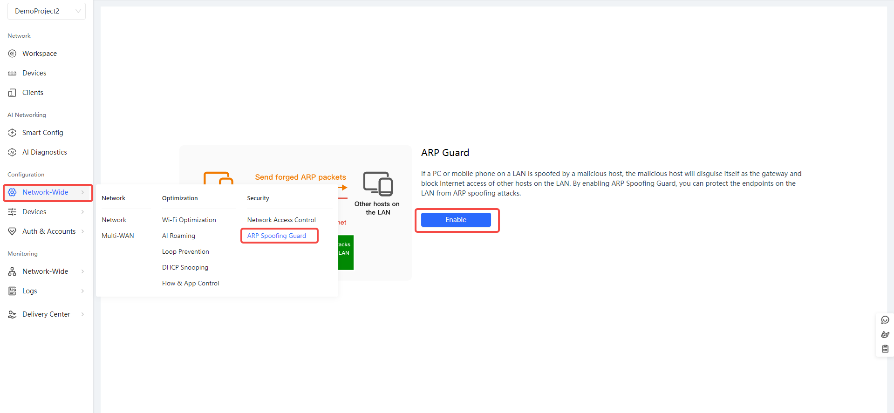Open Wi-Fi Optimization from flyout
Screen dimensions: 894x413
tap(189, 220)
